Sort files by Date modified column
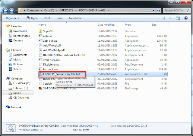This screenshot has height=136, width=193. pos(106,24)
